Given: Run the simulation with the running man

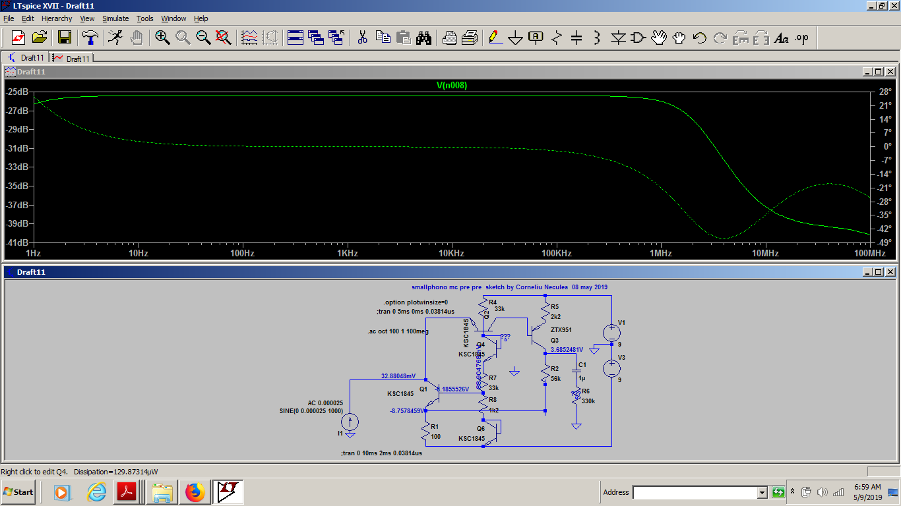Looking at the screenshot, I should (115, 38).
